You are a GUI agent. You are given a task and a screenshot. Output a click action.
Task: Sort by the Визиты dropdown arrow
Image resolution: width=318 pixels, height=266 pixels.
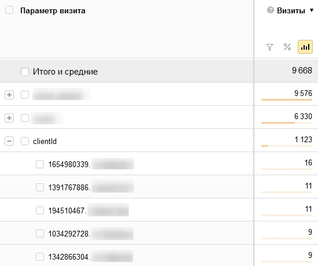(312, 10)
